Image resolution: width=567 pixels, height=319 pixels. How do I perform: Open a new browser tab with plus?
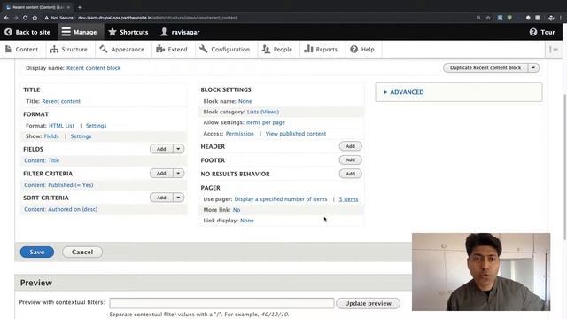(x=80, y=7)
